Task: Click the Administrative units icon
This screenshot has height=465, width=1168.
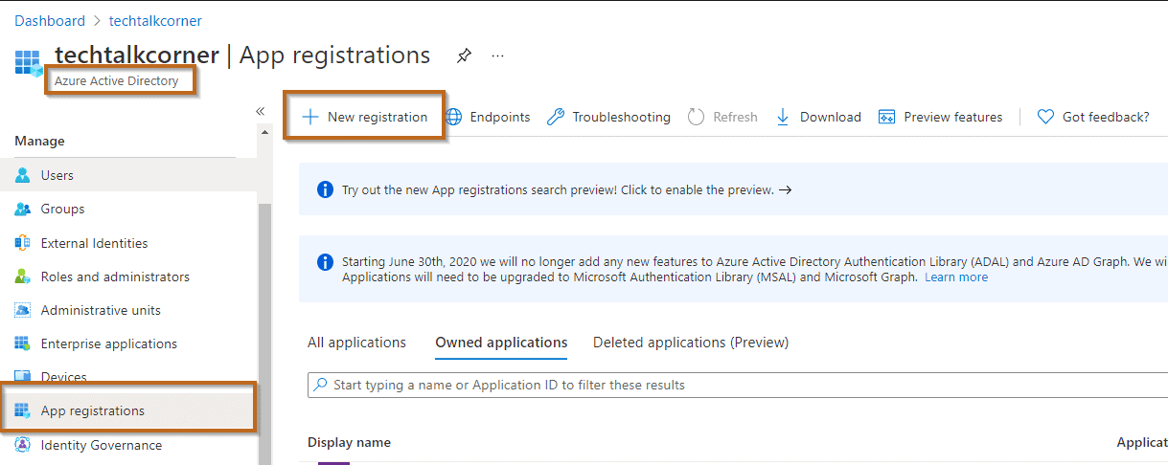Action: click(23, 310)
